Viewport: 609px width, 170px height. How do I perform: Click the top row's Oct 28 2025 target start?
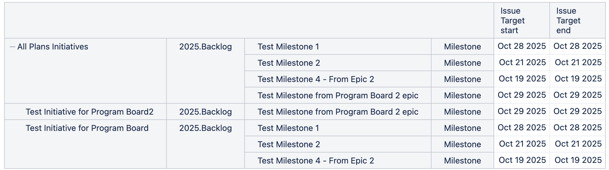tap(521, 46)
